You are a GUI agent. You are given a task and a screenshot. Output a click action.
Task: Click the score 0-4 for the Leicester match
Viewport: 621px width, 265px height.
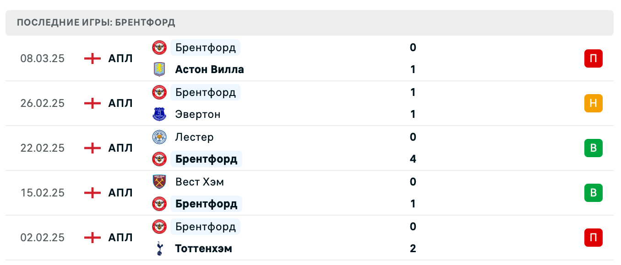413,148
